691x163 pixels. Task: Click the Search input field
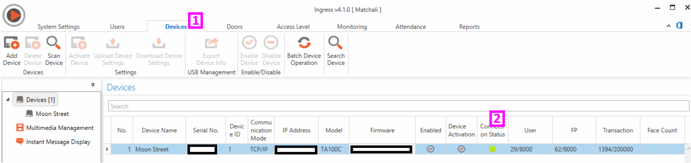click(x=398, y=106)
